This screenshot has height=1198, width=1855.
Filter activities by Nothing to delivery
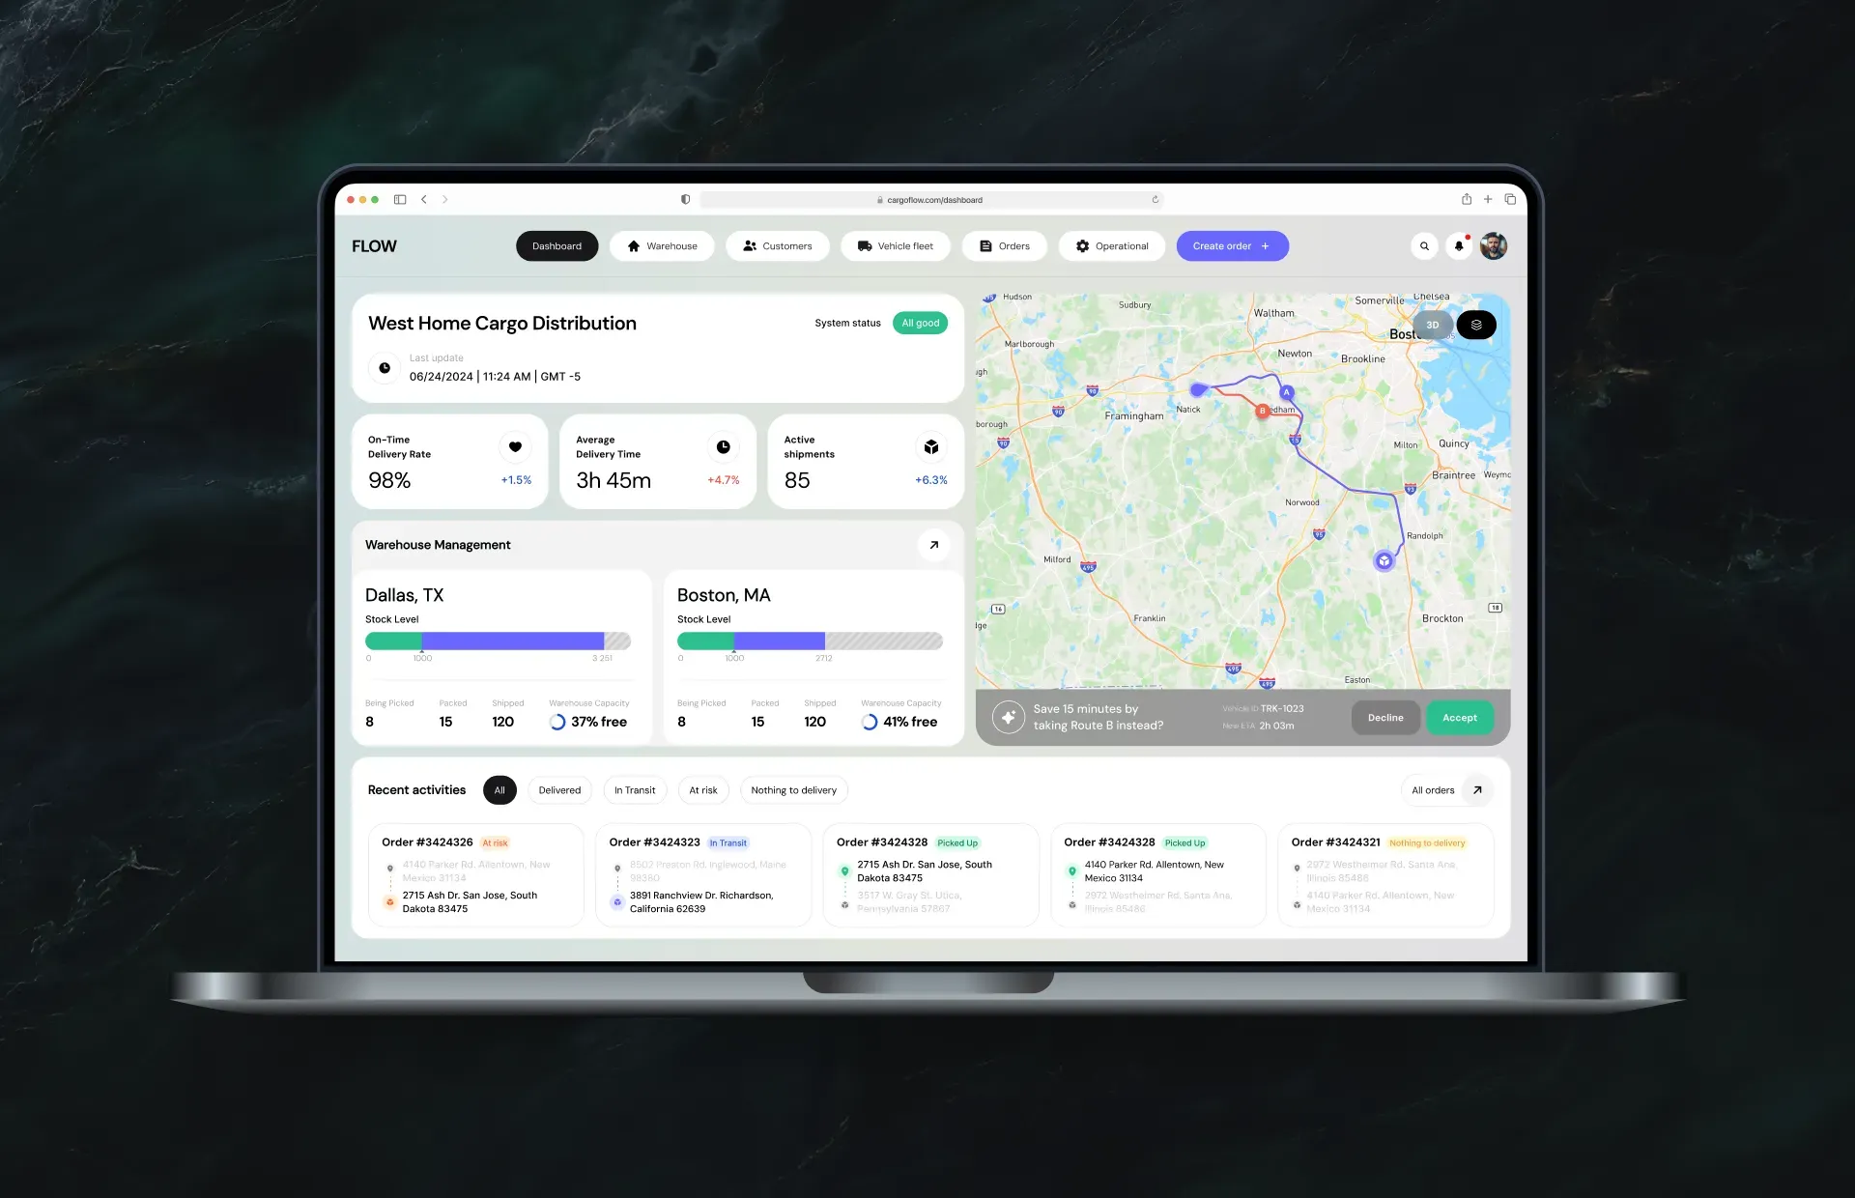[x=794, y=790]
